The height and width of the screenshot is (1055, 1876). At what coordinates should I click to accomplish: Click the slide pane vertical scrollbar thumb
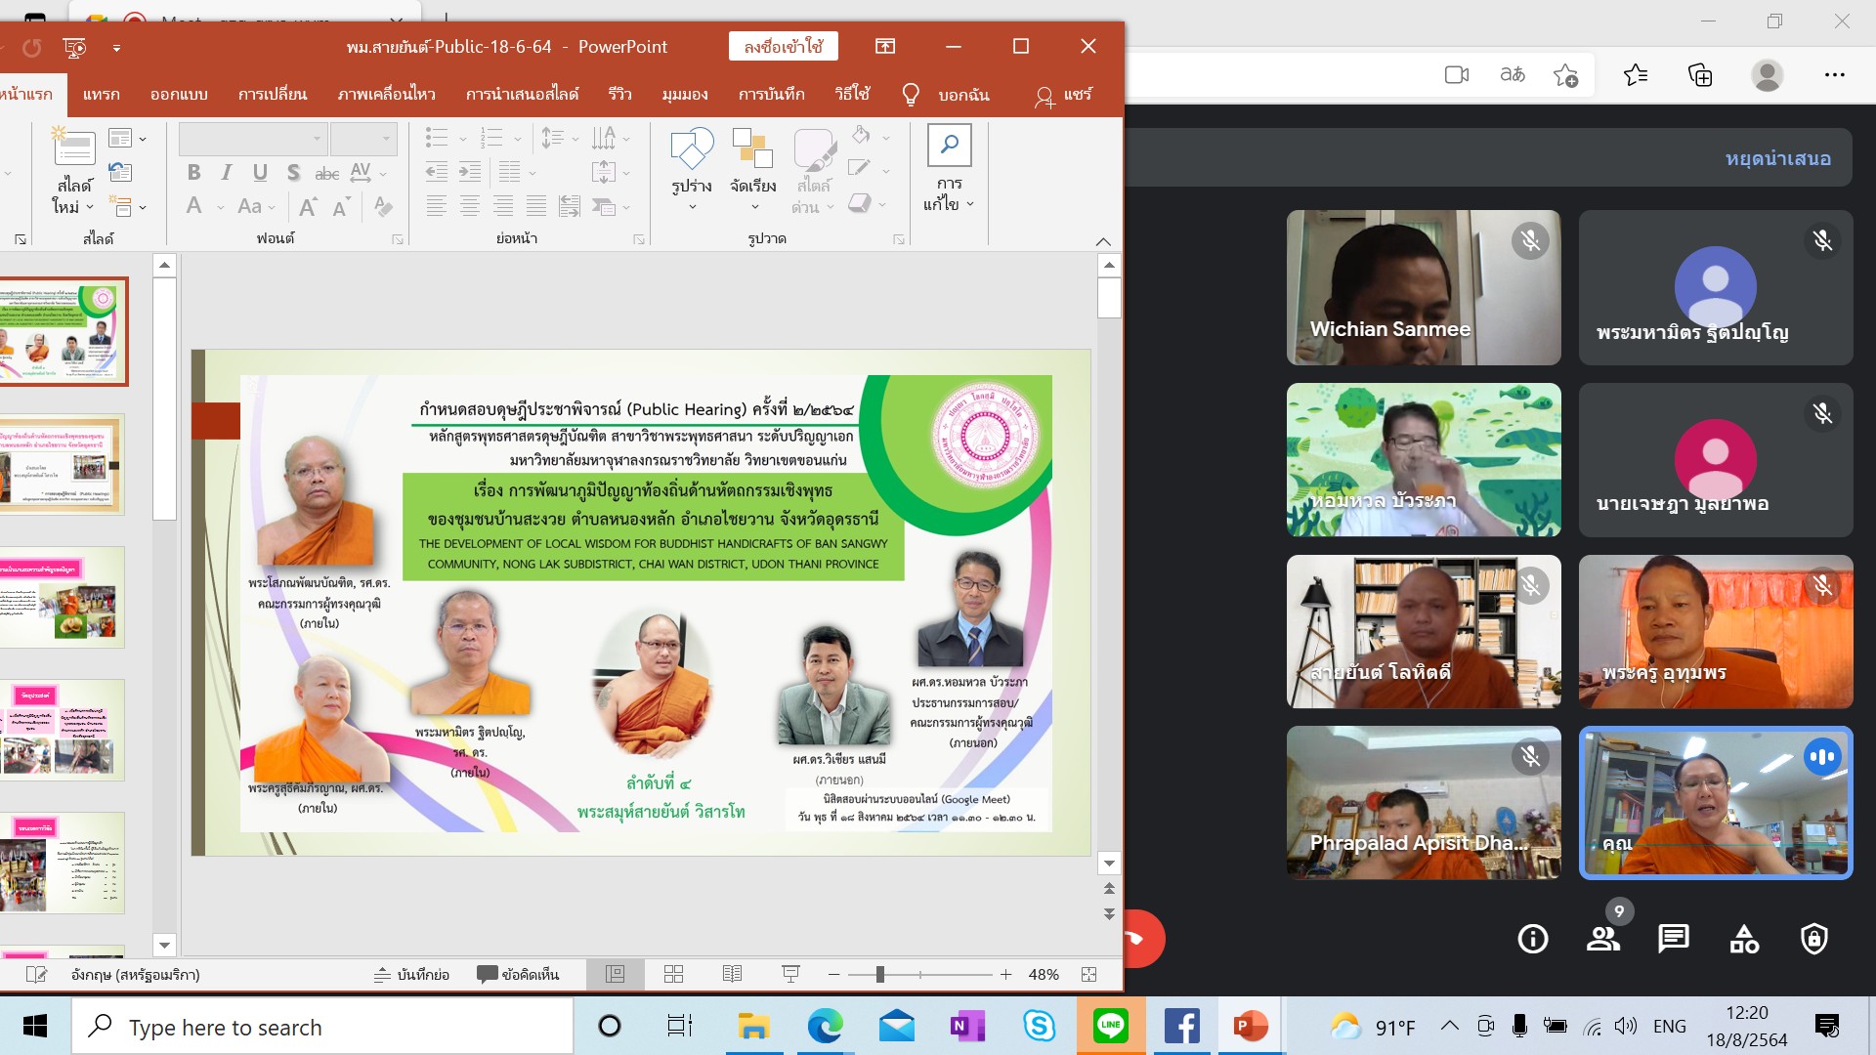click(x=1109, y=297)
